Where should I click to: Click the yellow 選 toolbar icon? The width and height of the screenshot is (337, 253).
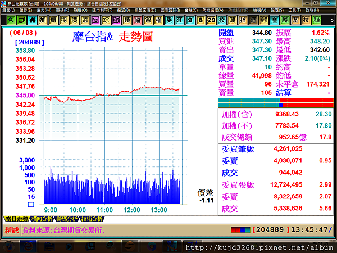point(85,20)
